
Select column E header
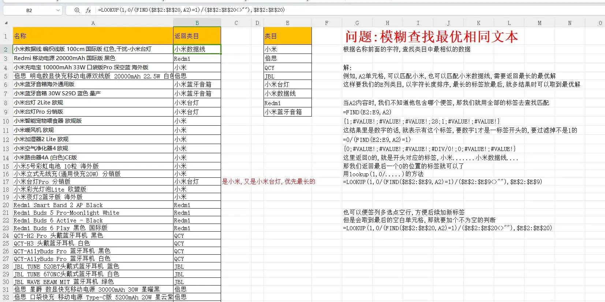pos(287,23)
